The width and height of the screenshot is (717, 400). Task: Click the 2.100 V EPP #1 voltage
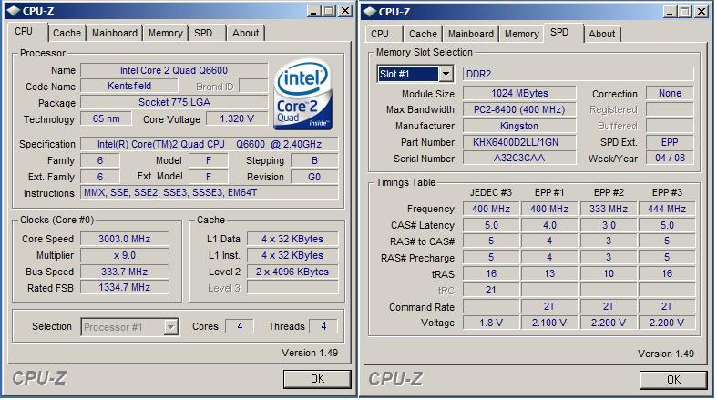pos(549,323)
